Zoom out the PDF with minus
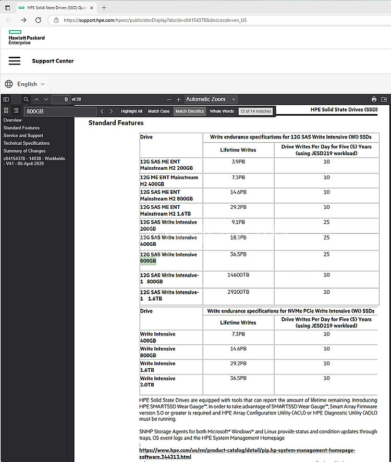This screenshot has width=391, height=462. point(169,99)
